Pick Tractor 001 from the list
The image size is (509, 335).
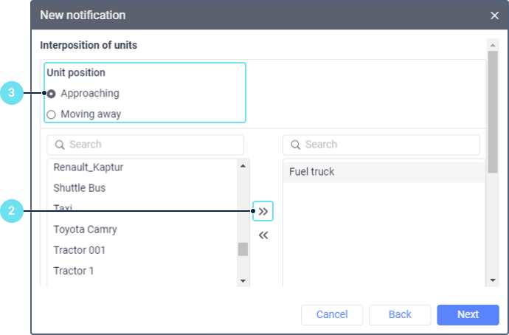(x=79, y=250)
